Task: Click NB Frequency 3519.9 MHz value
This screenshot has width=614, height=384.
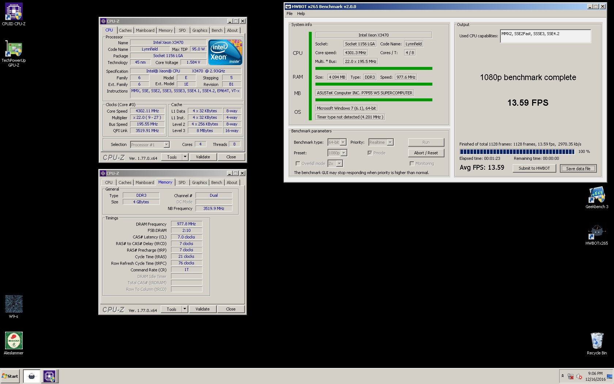Action: pyautogui.click(x=214, y=208)
